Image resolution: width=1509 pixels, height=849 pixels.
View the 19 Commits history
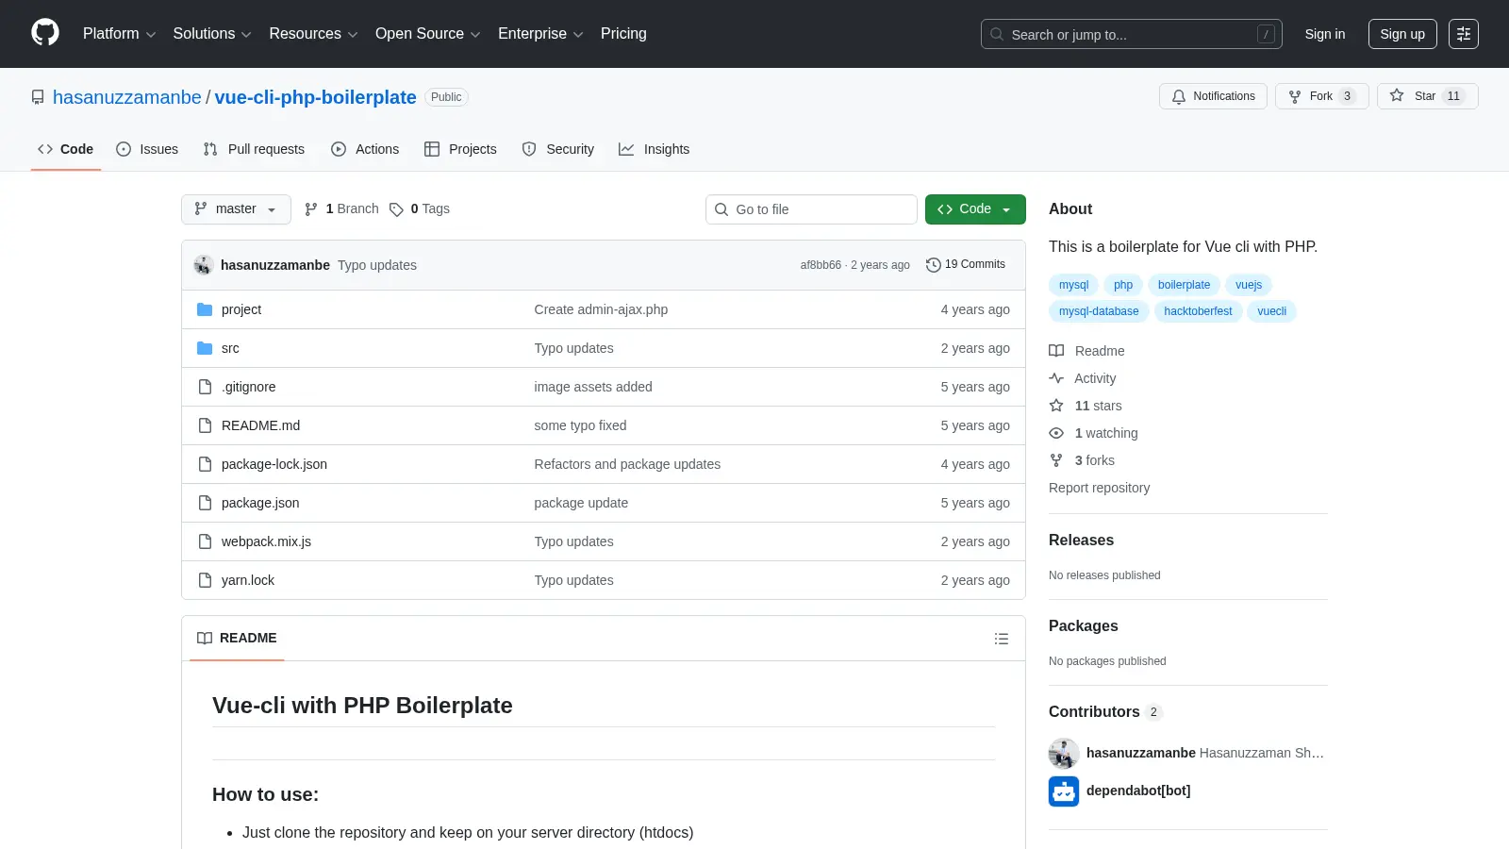(966, 265)
